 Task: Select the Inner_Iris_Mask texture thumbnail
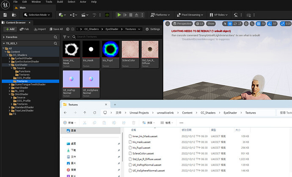point(72,49)
